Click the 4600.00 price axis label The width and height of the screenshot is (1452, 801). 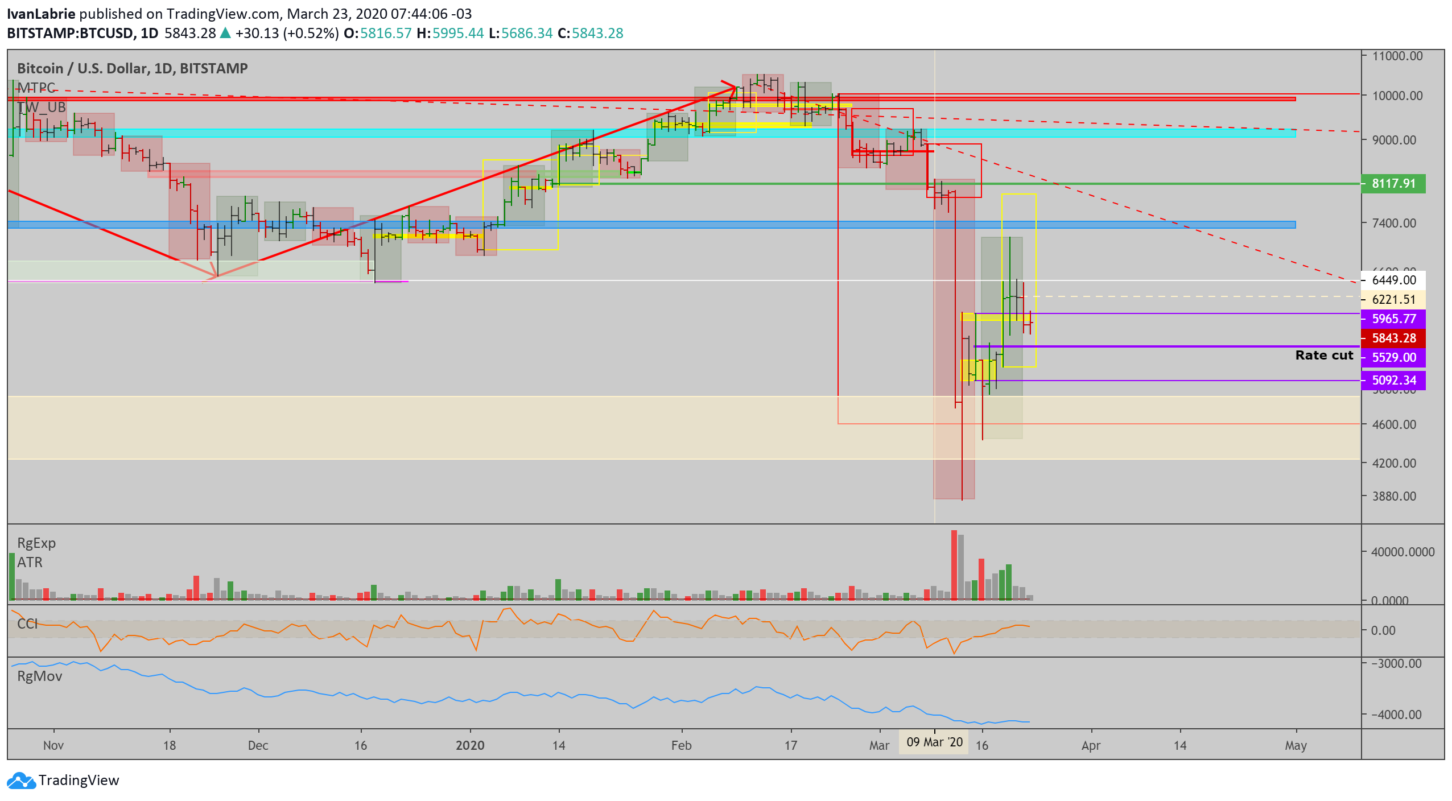tap(1394, 424)
